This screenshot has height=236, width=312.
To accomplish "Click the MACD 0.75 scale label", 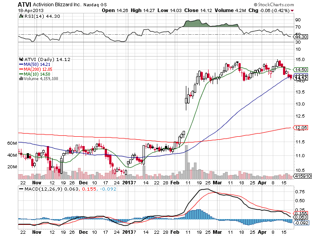I will (300, 191).
